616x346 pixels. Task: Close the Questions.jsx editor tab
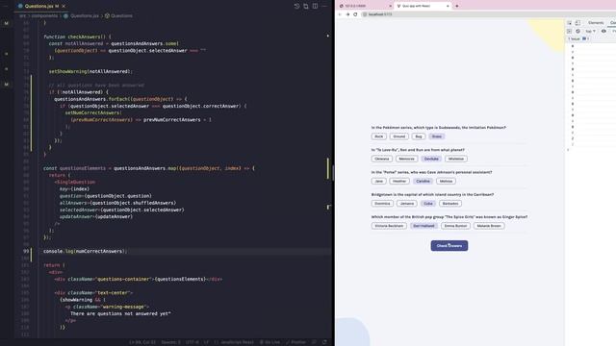[64, 7]
